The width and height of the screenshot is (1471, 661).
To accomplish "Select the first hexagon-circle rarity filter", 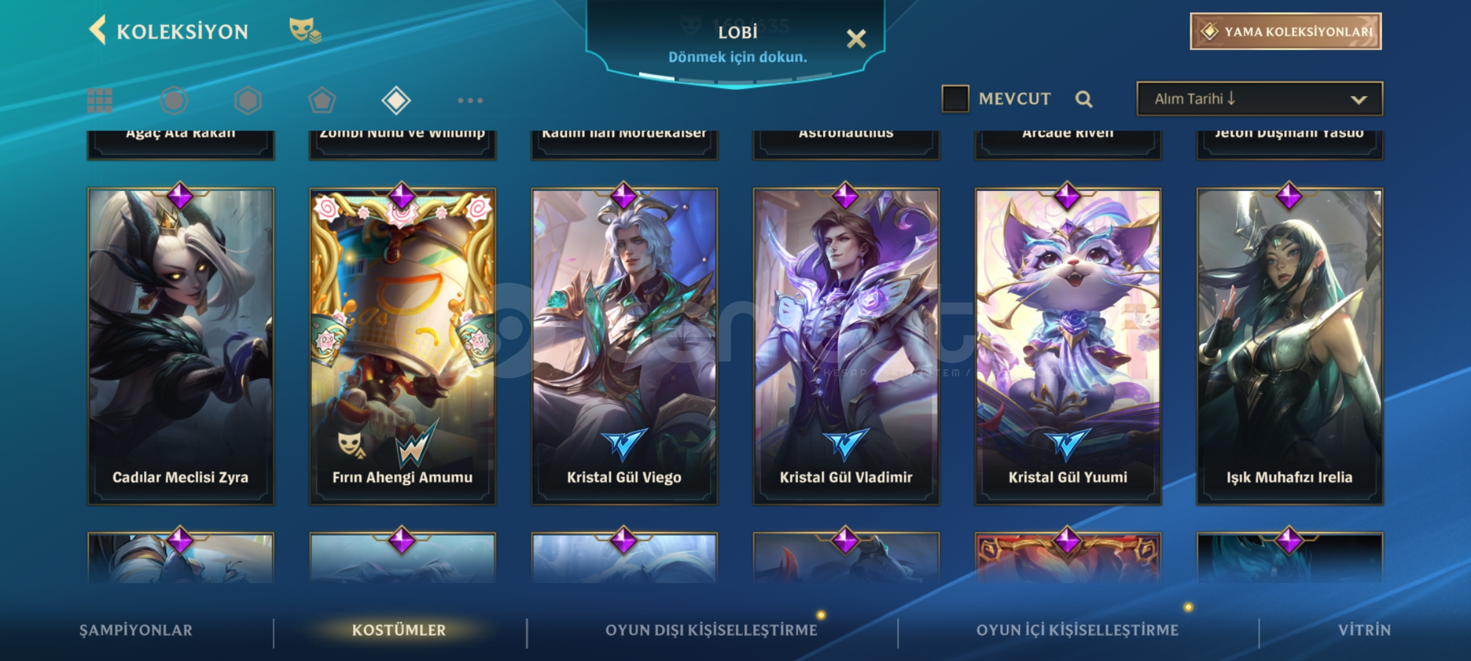I will click(x=173, y=100).
